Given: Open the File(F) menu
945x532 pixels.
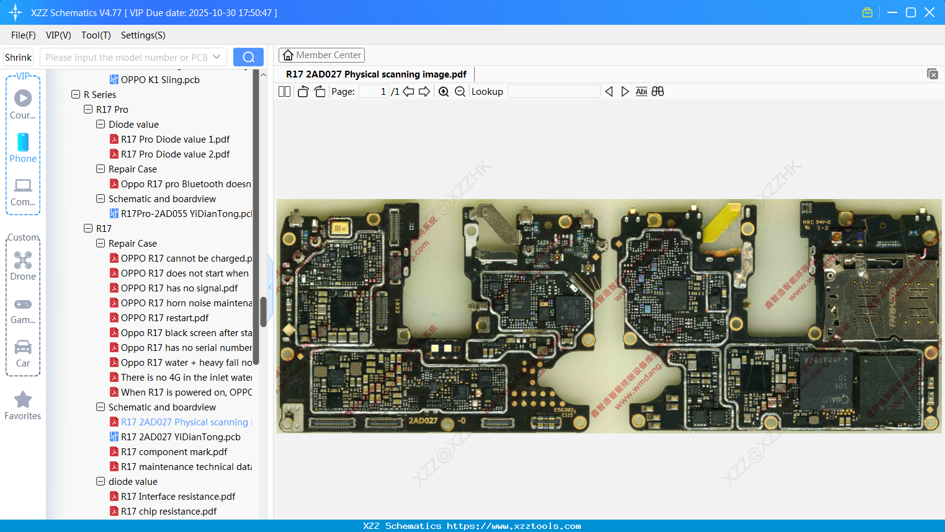Looking at the screenshot, I should pyautogui.click(x=24, y=35).
